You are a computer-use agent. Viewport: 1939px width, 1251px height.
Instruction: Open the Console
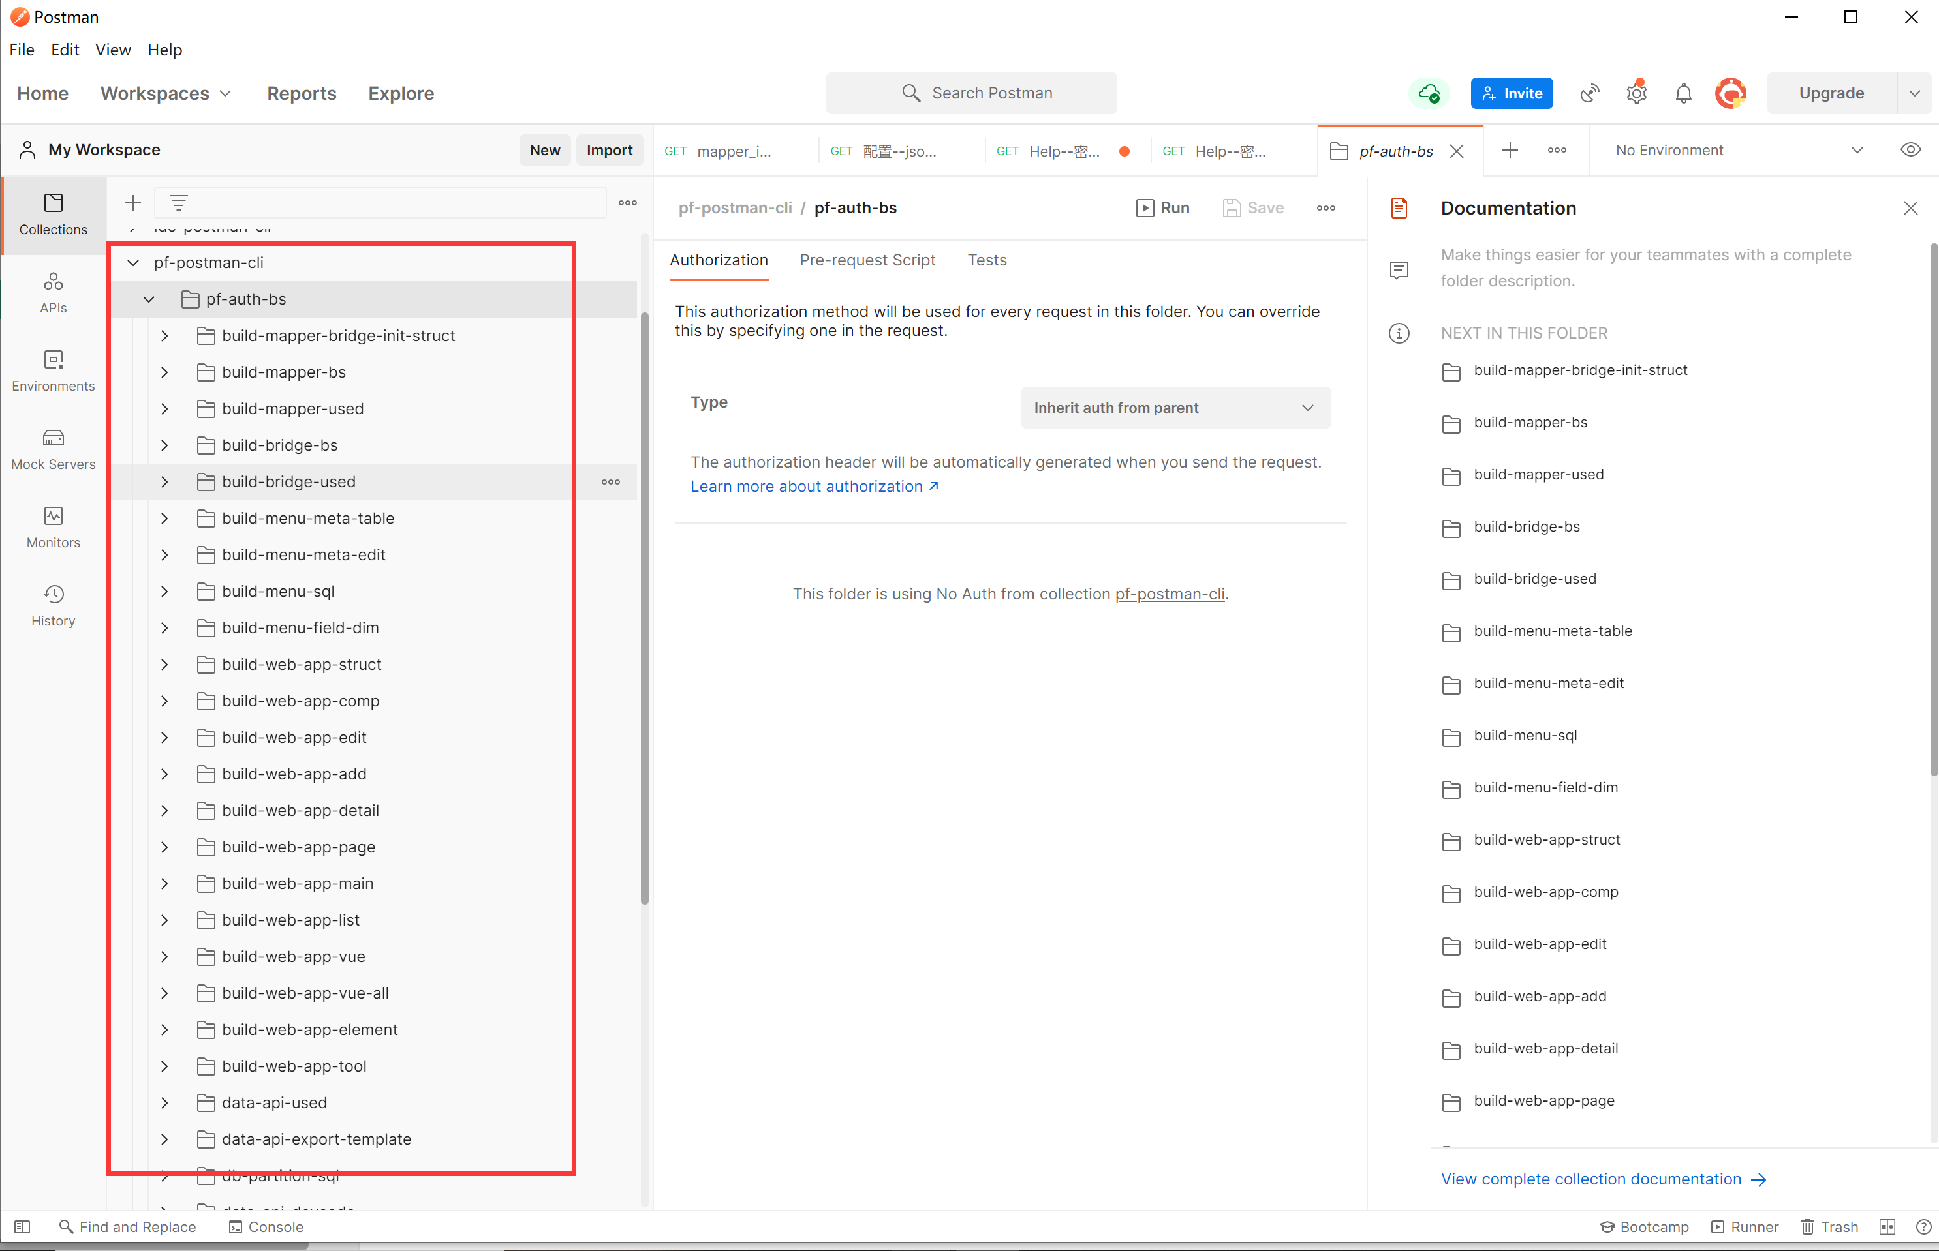(266, 1227)
